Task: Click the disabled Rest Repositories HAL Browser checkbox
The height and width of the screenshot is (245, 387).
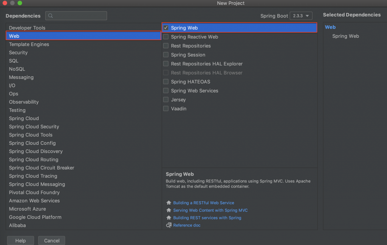Action: click(166, 73)
